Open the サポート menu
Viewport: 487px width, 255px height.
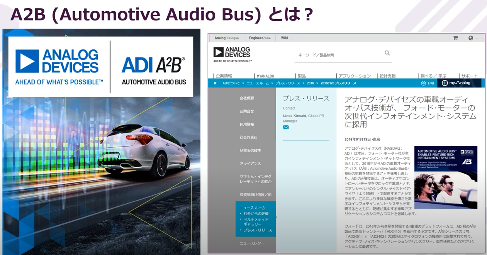tap(469, 76)
